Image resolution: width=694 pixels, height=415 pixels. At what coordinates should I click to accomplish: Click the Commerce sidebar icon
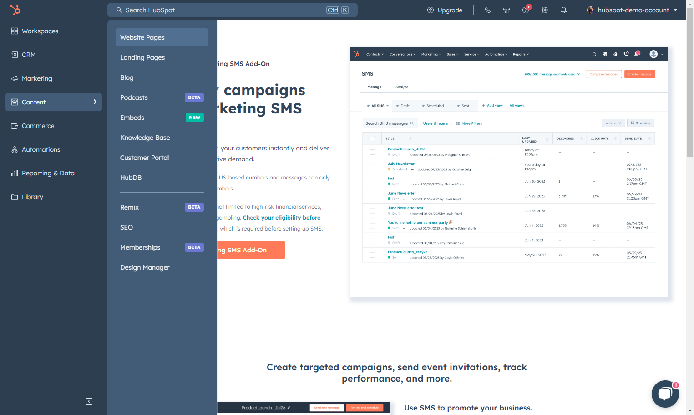click(15, 126)
